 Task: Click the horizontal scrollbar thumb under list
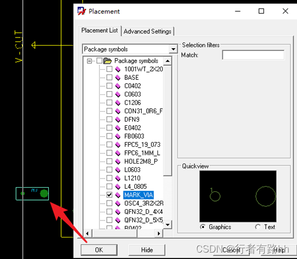pyautogui.click(x=114, y=233)
